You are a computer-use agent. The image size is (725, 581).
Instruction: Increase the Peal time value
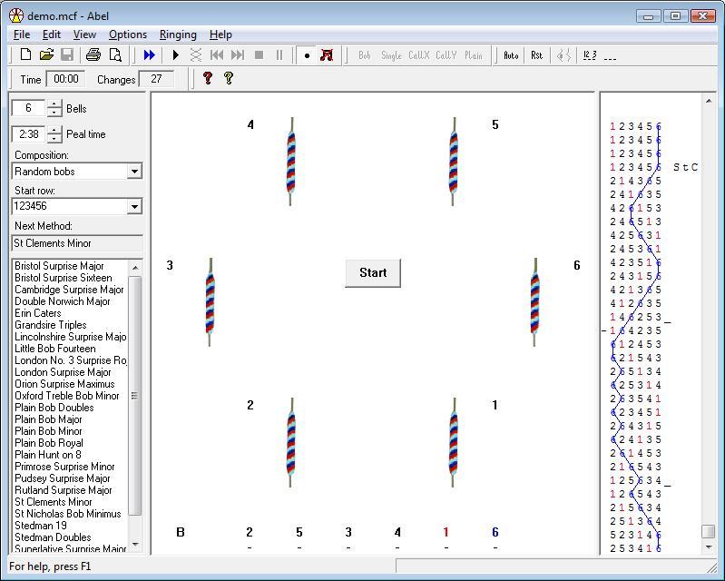[54, 130]
